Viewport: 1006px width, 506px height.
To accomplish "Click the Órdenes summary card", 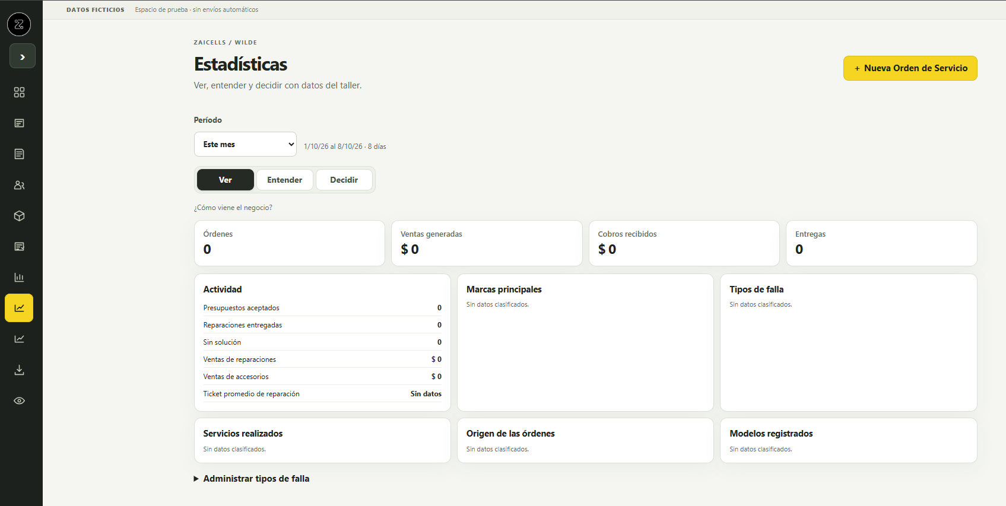I will 290,243.
